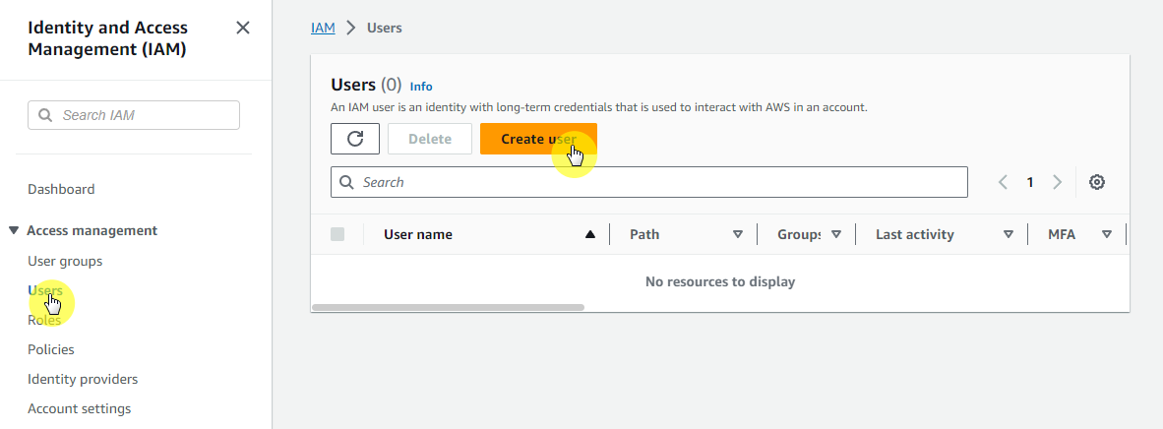Click the User name column header

click(417, 234)
